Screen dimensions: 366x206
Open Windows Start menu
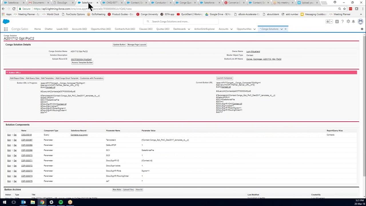[4, 202]
